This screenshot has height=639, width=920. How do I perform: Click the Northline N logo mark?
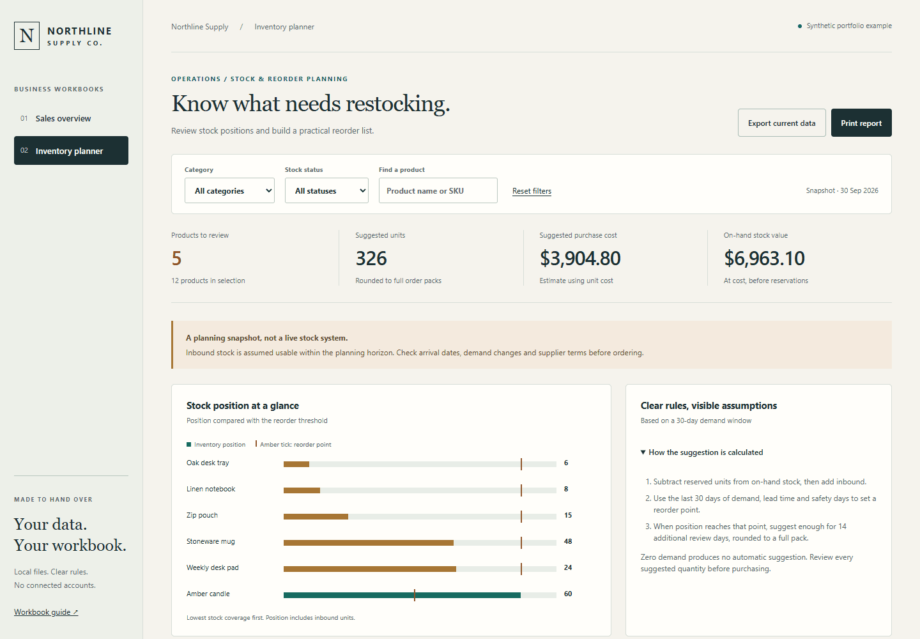tap(27, 36)
